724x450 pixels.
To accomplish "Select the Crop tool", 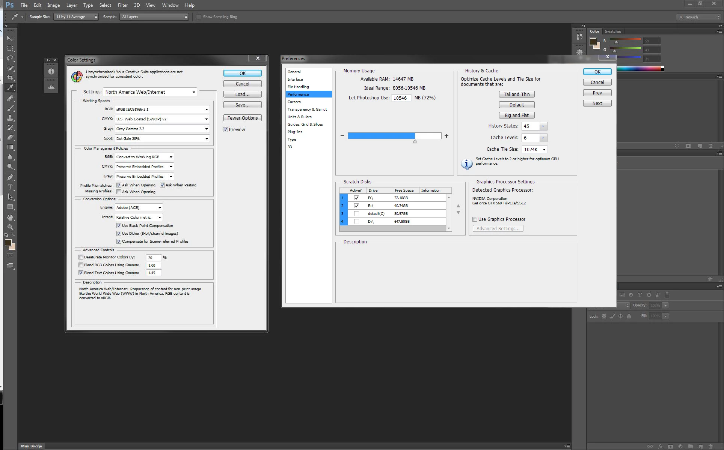I will 10,78.
